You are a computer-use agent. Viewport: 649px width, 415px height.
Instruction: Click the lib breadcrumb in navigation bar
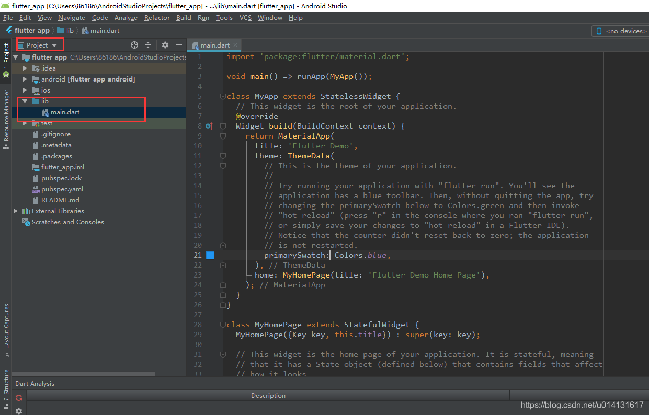pyautogui.click(x=65, y=31)
